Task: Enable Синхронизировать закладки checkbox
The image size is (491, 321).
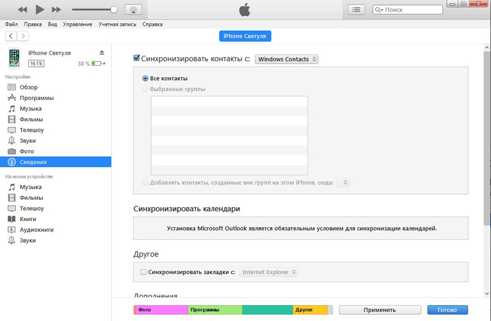Action: coord(144,272)
